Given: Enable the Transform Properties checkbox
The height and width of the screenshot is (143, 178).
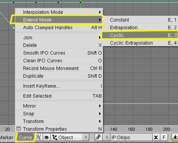Looking at the screenshot, I should 19,129.
